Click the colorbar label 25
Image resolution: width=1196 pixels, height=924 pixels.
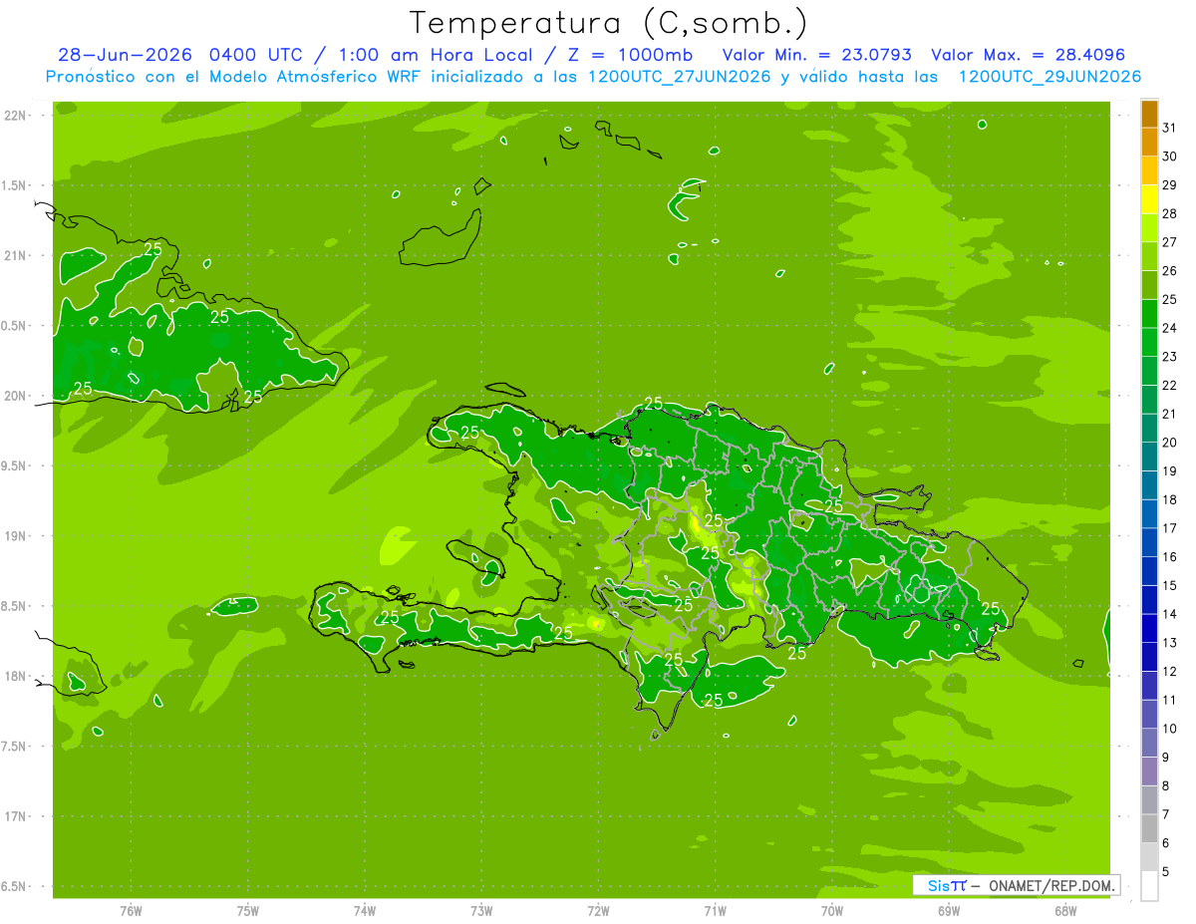pyautogui.click(x=1169, y=300)
